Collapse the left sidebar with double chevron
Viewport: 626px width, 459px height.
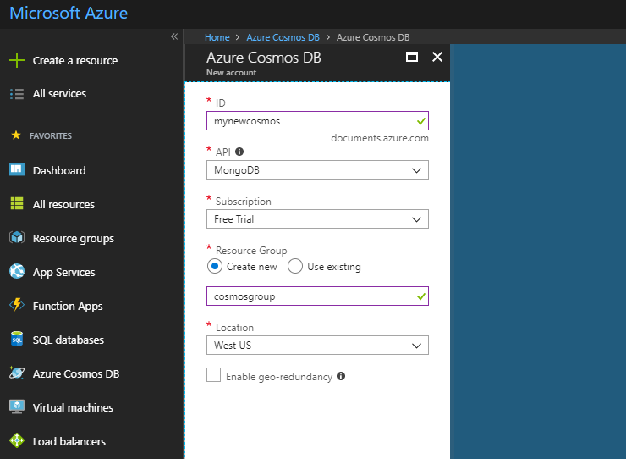pos(174,36)
